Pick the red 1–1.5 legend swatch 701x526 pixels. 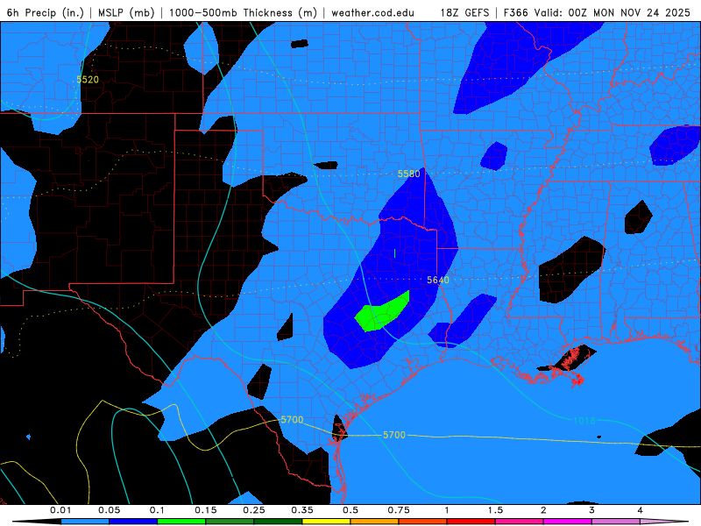[x=471, y=522]
